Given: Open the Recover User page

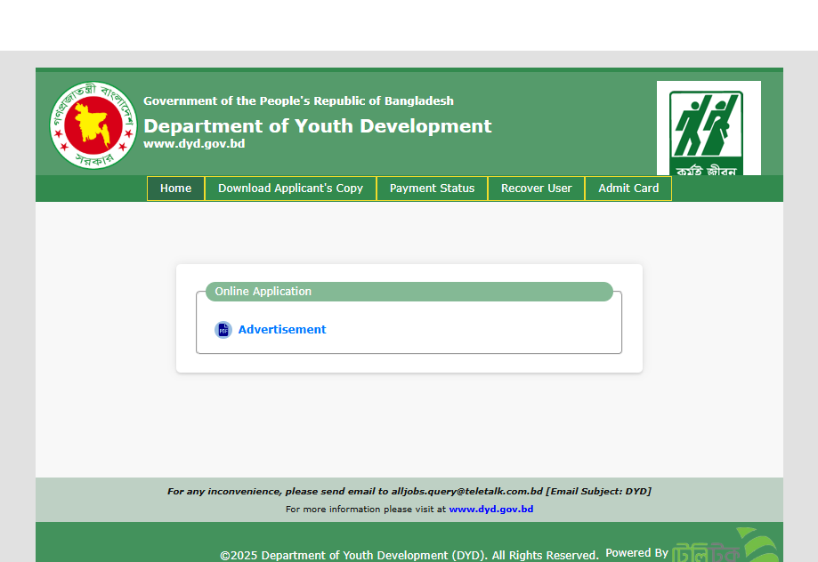Looking at the screenshot, I should [x=537, y=189].
